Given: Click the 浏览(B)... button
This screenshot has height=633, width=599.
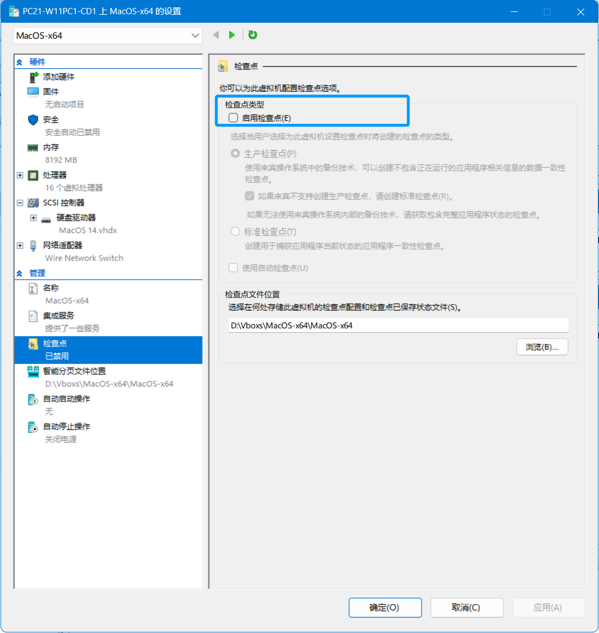Looking at the screenshot, I should coord(542,347).
